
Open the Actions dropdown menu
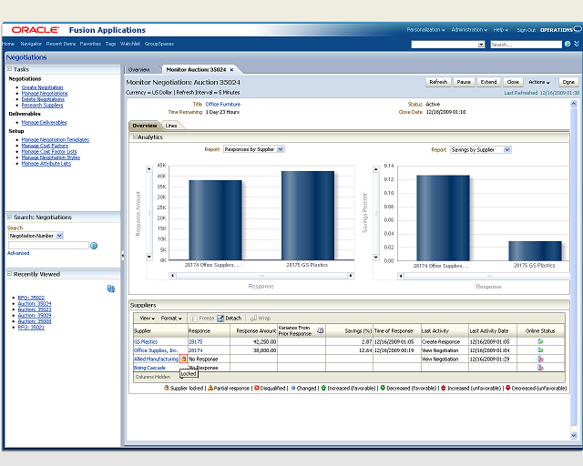coord(539,82)
